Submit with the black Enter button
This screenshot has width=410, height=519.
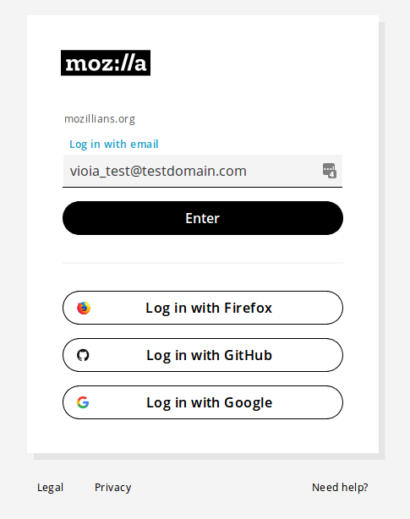pyautogui.click(x=203, y=218)
